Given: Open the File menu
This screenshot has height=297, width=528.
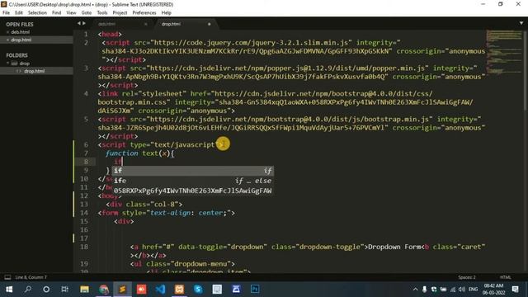Looking at the screenshot, I should pyautogui.click(x=6, y=13).
